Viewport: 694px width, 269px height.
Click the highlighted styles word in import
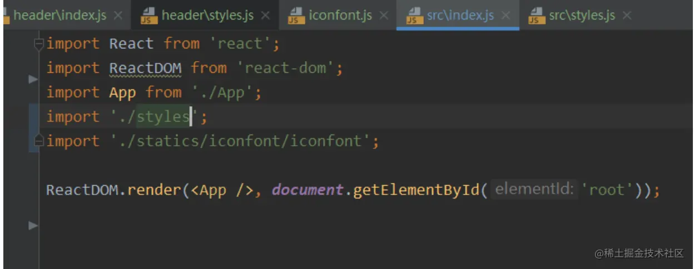pos(163,117)
